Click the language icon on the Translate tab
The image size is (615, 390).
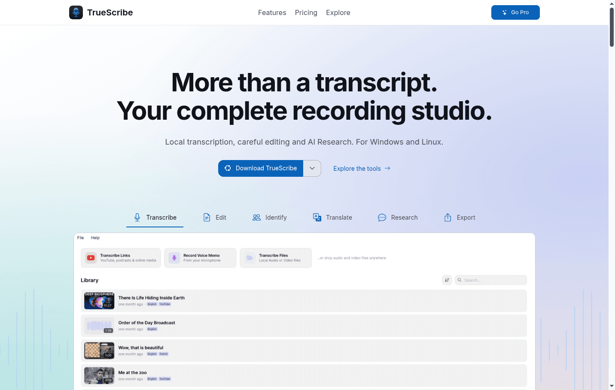click(x=317, y=218)
